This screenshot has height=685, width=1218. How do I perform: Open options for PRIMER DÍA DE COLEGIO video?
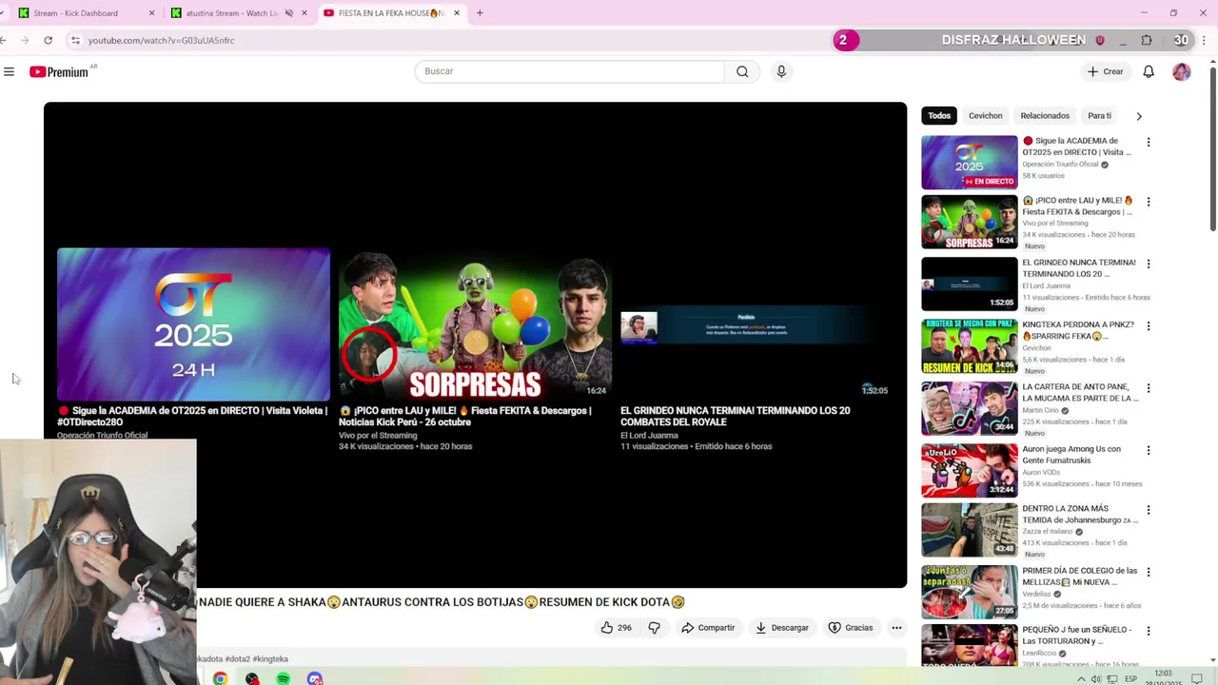coord(1149,573)
